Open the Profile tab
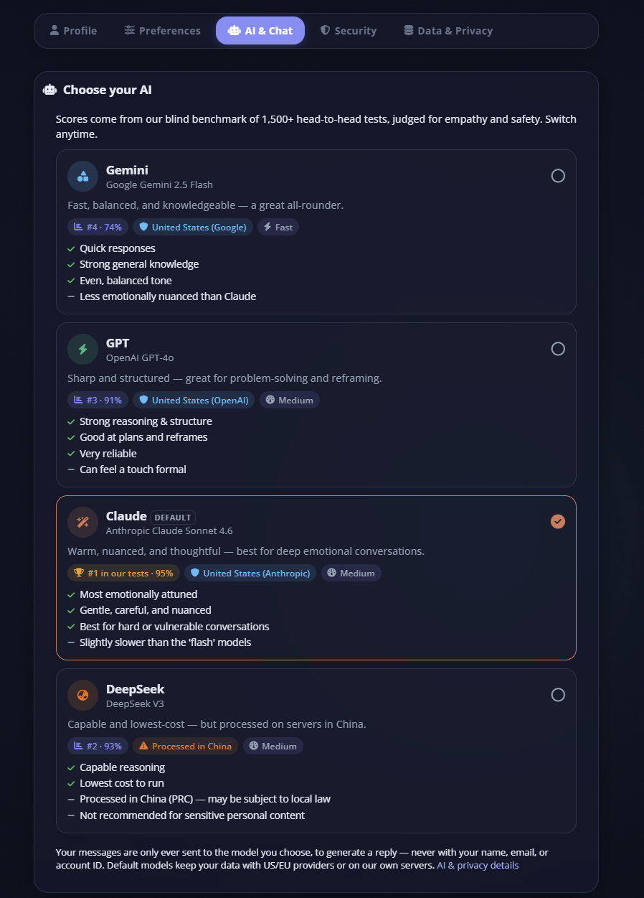 [73, 31]
